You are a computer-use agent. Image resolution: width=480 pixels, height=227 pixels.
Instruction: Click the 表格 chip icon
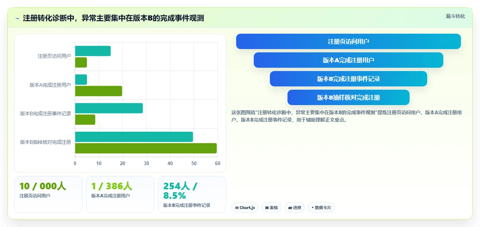coord(267,208)
